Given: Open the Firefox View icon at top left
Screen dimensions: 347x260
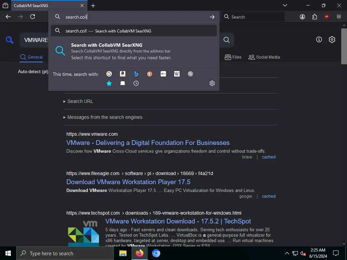Looking at the screenshot, I should [5, 6].
